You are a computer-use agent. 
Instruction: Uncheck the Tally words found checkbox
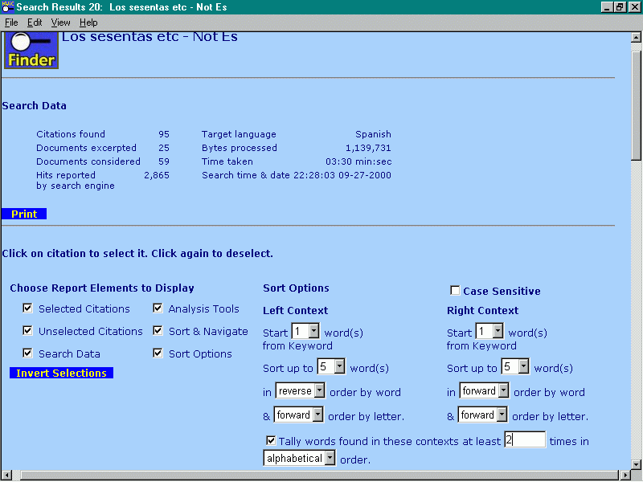[271, 440]
